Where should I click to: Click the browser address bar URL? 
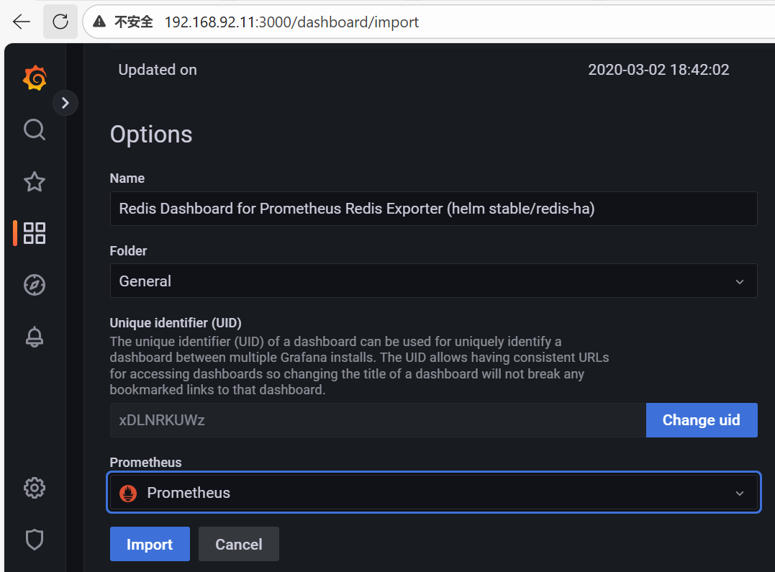pos(291,22)
